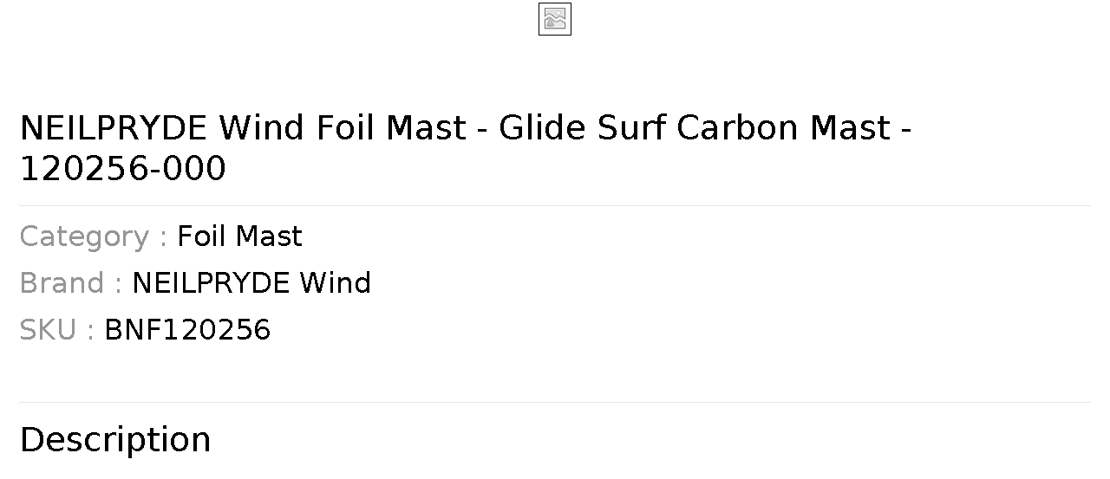Open the NEILPRYDE Wind brand link
Screen dimensions: 1110x479
251,283
